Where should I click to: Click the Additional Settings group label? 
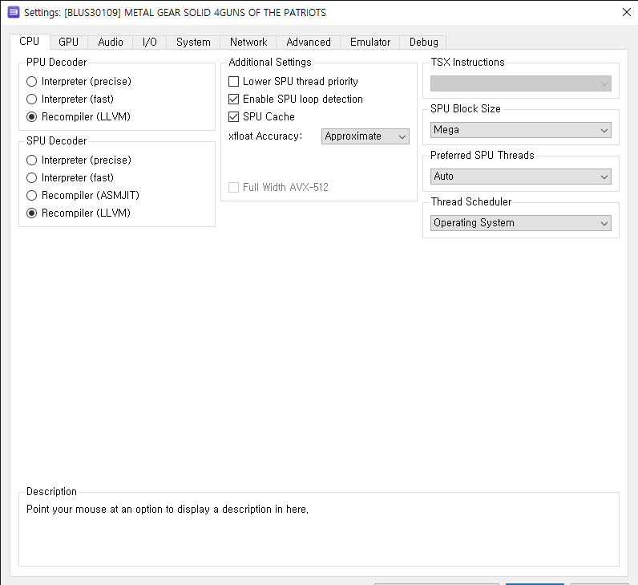click(270, 63)
